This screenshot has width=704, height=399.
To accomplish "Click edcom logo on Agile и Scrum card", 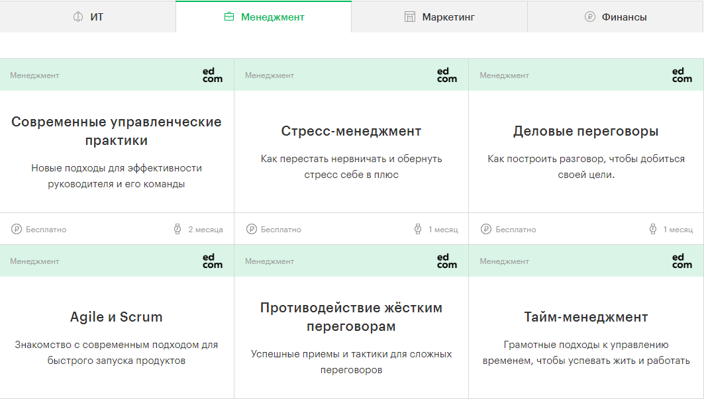I will pos(213,261).
